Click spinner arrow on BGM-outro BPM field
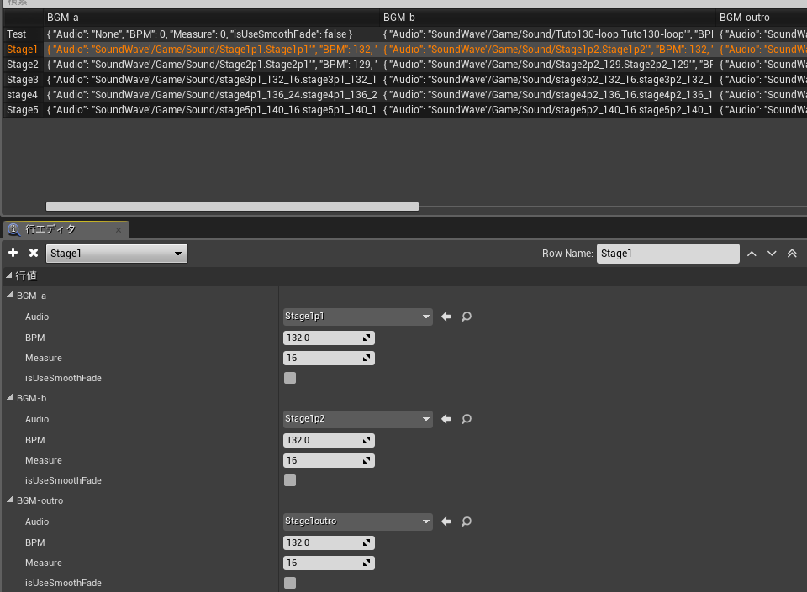Screen dimensions: 807x592 (367, 542)
